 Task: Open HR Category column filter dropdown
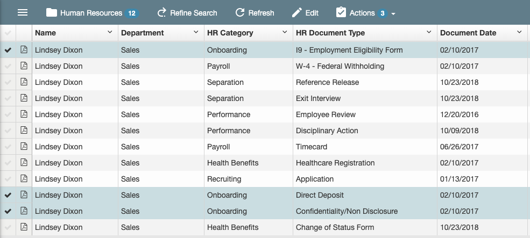285,33
